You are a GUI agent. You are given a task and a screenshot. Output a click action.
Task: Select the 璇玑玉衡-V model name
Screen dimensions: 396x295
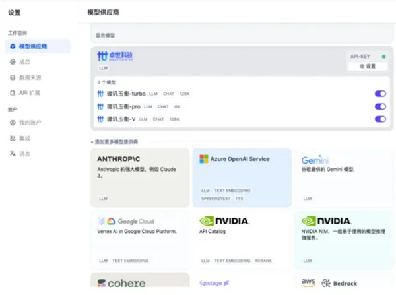coord(121,119)
